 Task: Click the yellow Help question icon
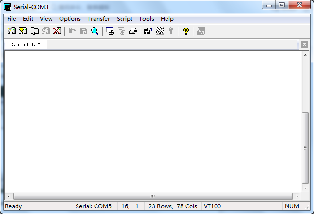186,31
